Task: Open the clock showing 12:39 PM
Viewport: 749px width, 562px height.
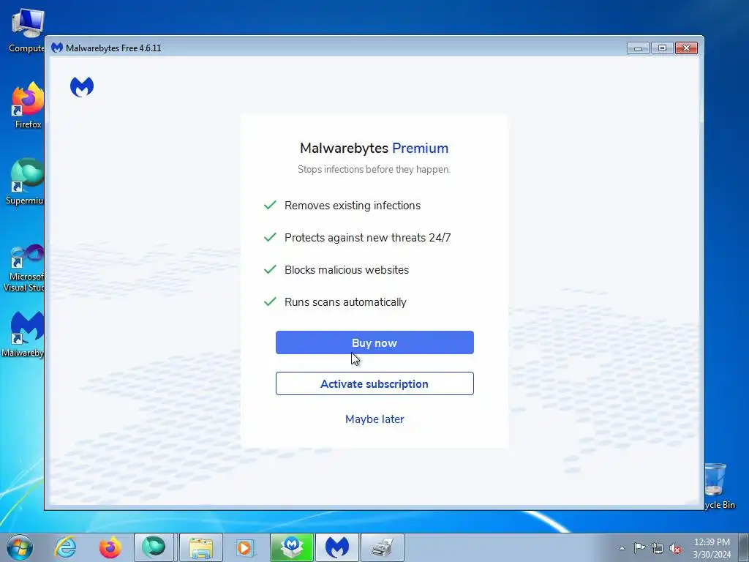Action: click(x=712, y=548)
